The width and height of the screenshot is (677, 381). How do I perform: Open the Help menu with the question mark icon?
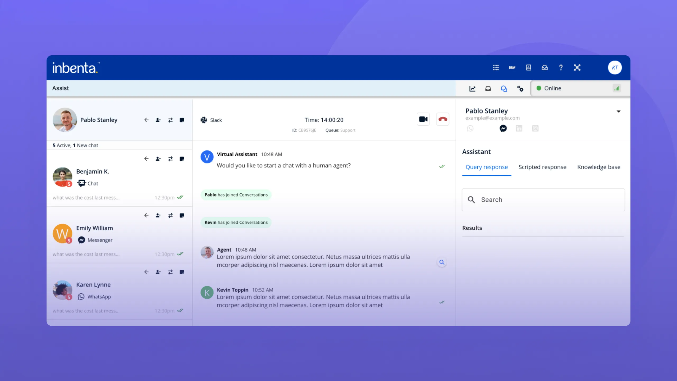coord(561,67)
